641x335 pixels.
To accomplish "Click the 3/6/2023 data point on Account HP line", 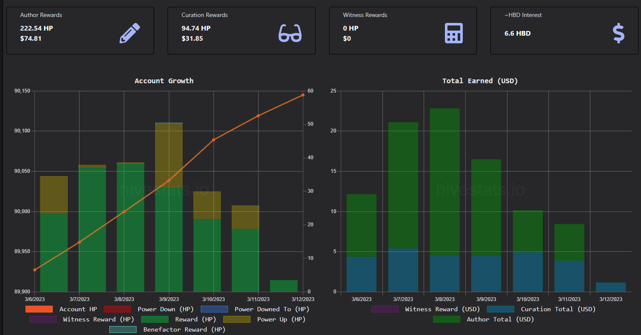I will (x=35, y=270).
